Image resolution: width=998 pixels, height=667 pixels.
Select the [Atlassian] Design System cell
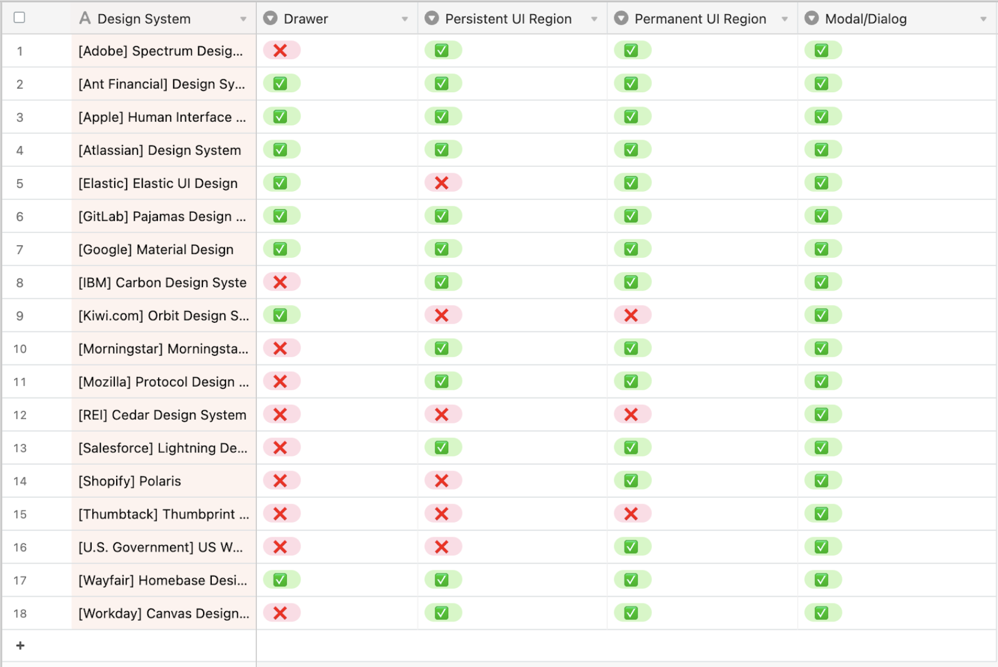point(164,150)
